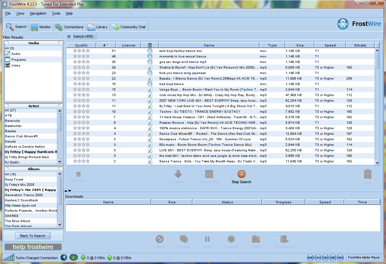386x264 pixels.
Task: Click Progress header in Downloads table
Action: 283,202
